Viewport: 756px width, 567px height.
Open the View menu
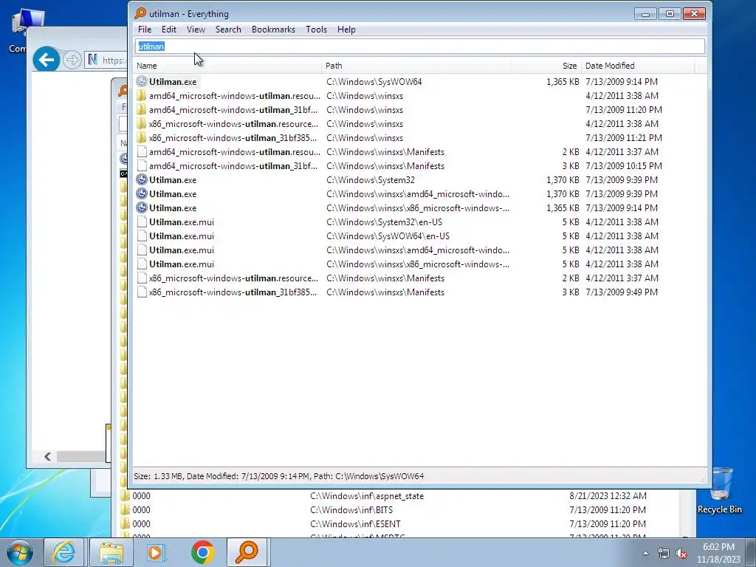[x=196, y=30]
